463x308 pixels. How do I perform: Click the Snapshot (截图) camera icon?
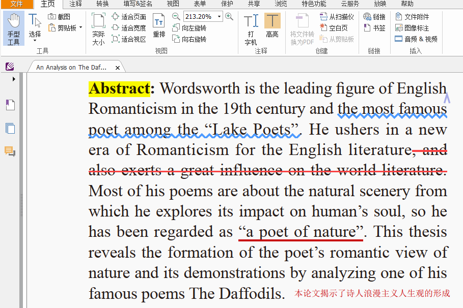[52, 17]
